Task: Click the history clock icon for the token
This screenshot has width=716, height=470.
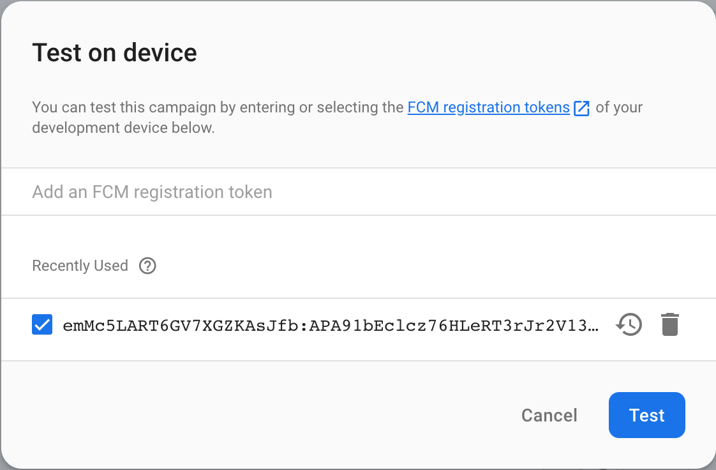Action: (629, 325)
